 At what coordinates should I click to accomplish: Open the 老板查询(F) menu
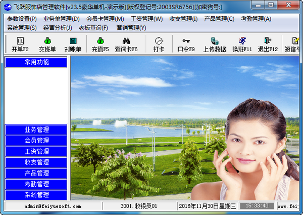pos(94,27)
